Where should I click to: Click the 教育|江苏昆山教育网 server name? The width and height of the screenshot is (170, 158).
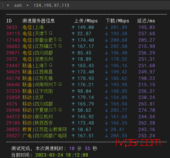44,129
